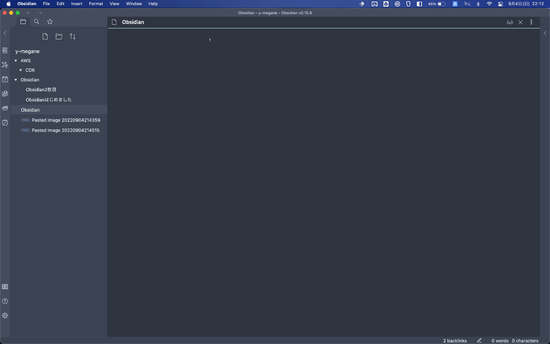Open the Obsidian app menu

coord(27,4)
